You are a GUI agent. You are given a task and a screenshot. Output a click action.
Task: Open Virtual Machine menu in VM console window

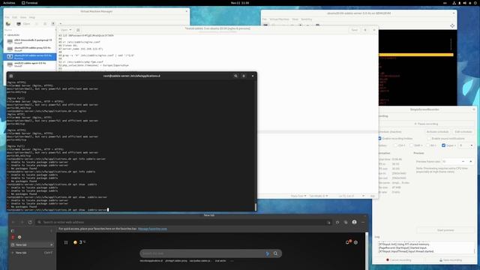[279, 19]
